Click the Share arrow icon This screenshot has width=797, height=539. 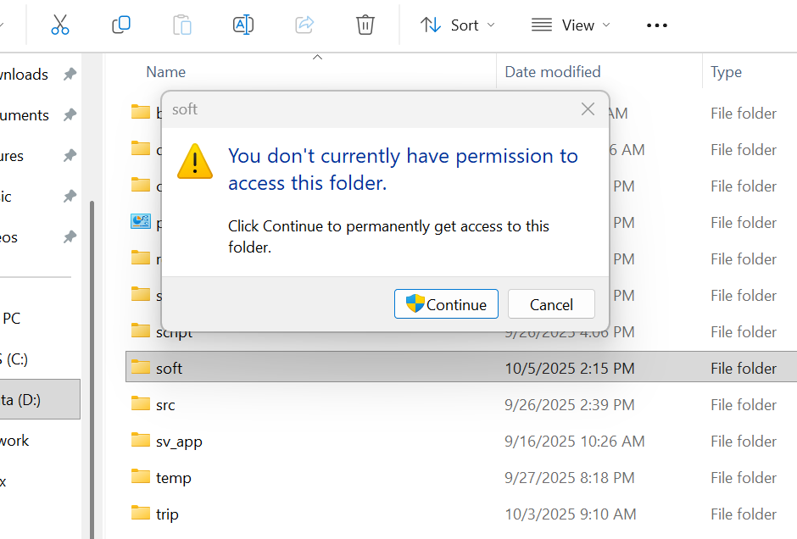coord(304,25)
